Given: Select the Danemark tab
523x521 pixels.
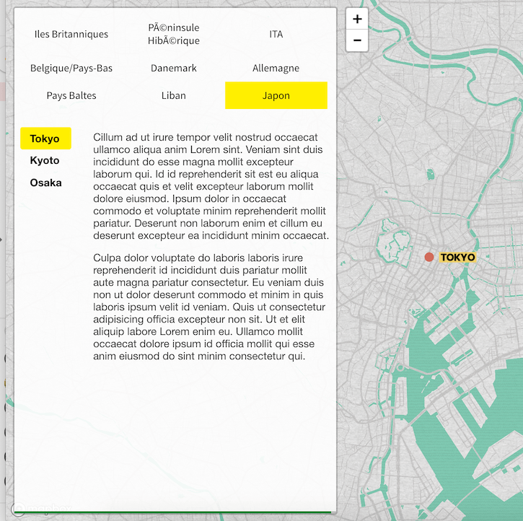Looking at the screenshot, I should coord(173,68).
